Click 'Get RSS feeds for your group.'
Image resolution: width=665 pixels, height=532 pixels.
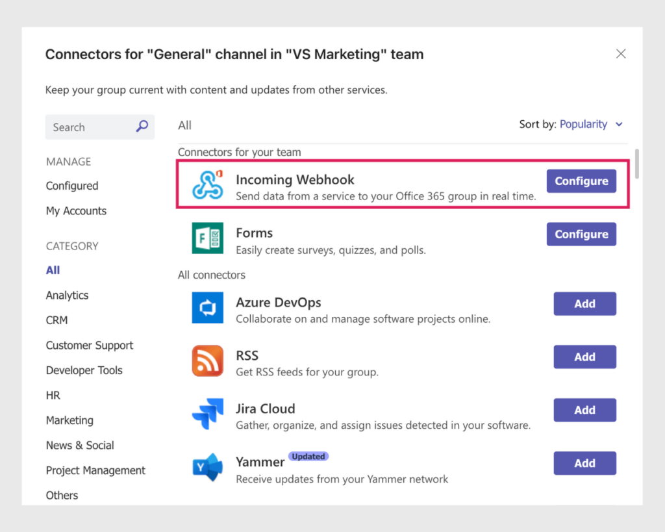click(307, 372)
